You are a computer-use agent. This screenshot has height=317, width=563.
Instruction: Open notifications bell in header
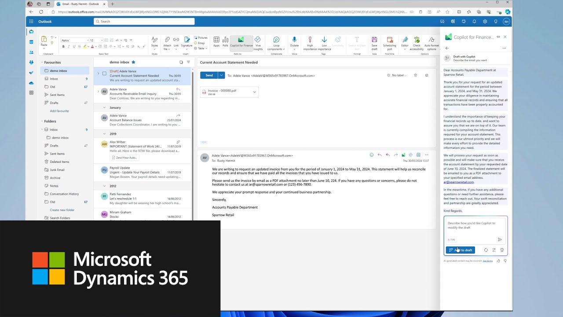(474, 21)
